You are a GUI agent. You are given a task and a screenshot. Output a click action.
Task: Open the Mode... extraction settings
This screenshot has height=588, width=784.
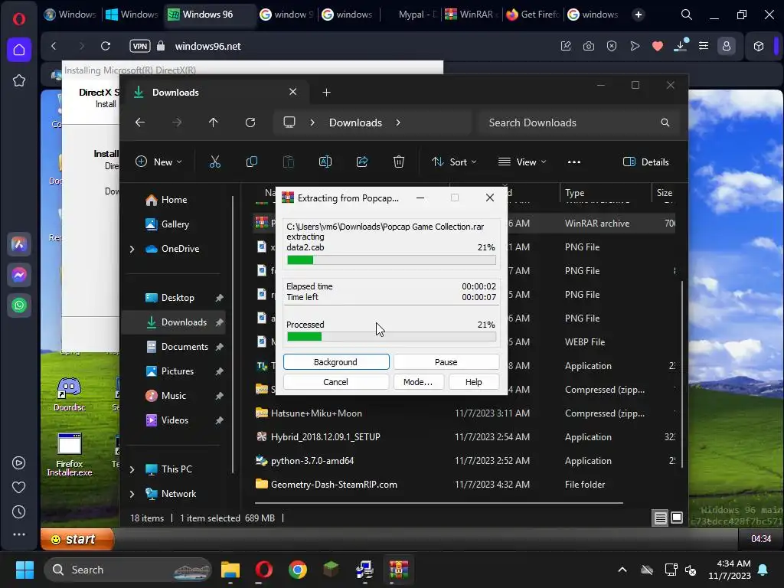click(418, 382)
